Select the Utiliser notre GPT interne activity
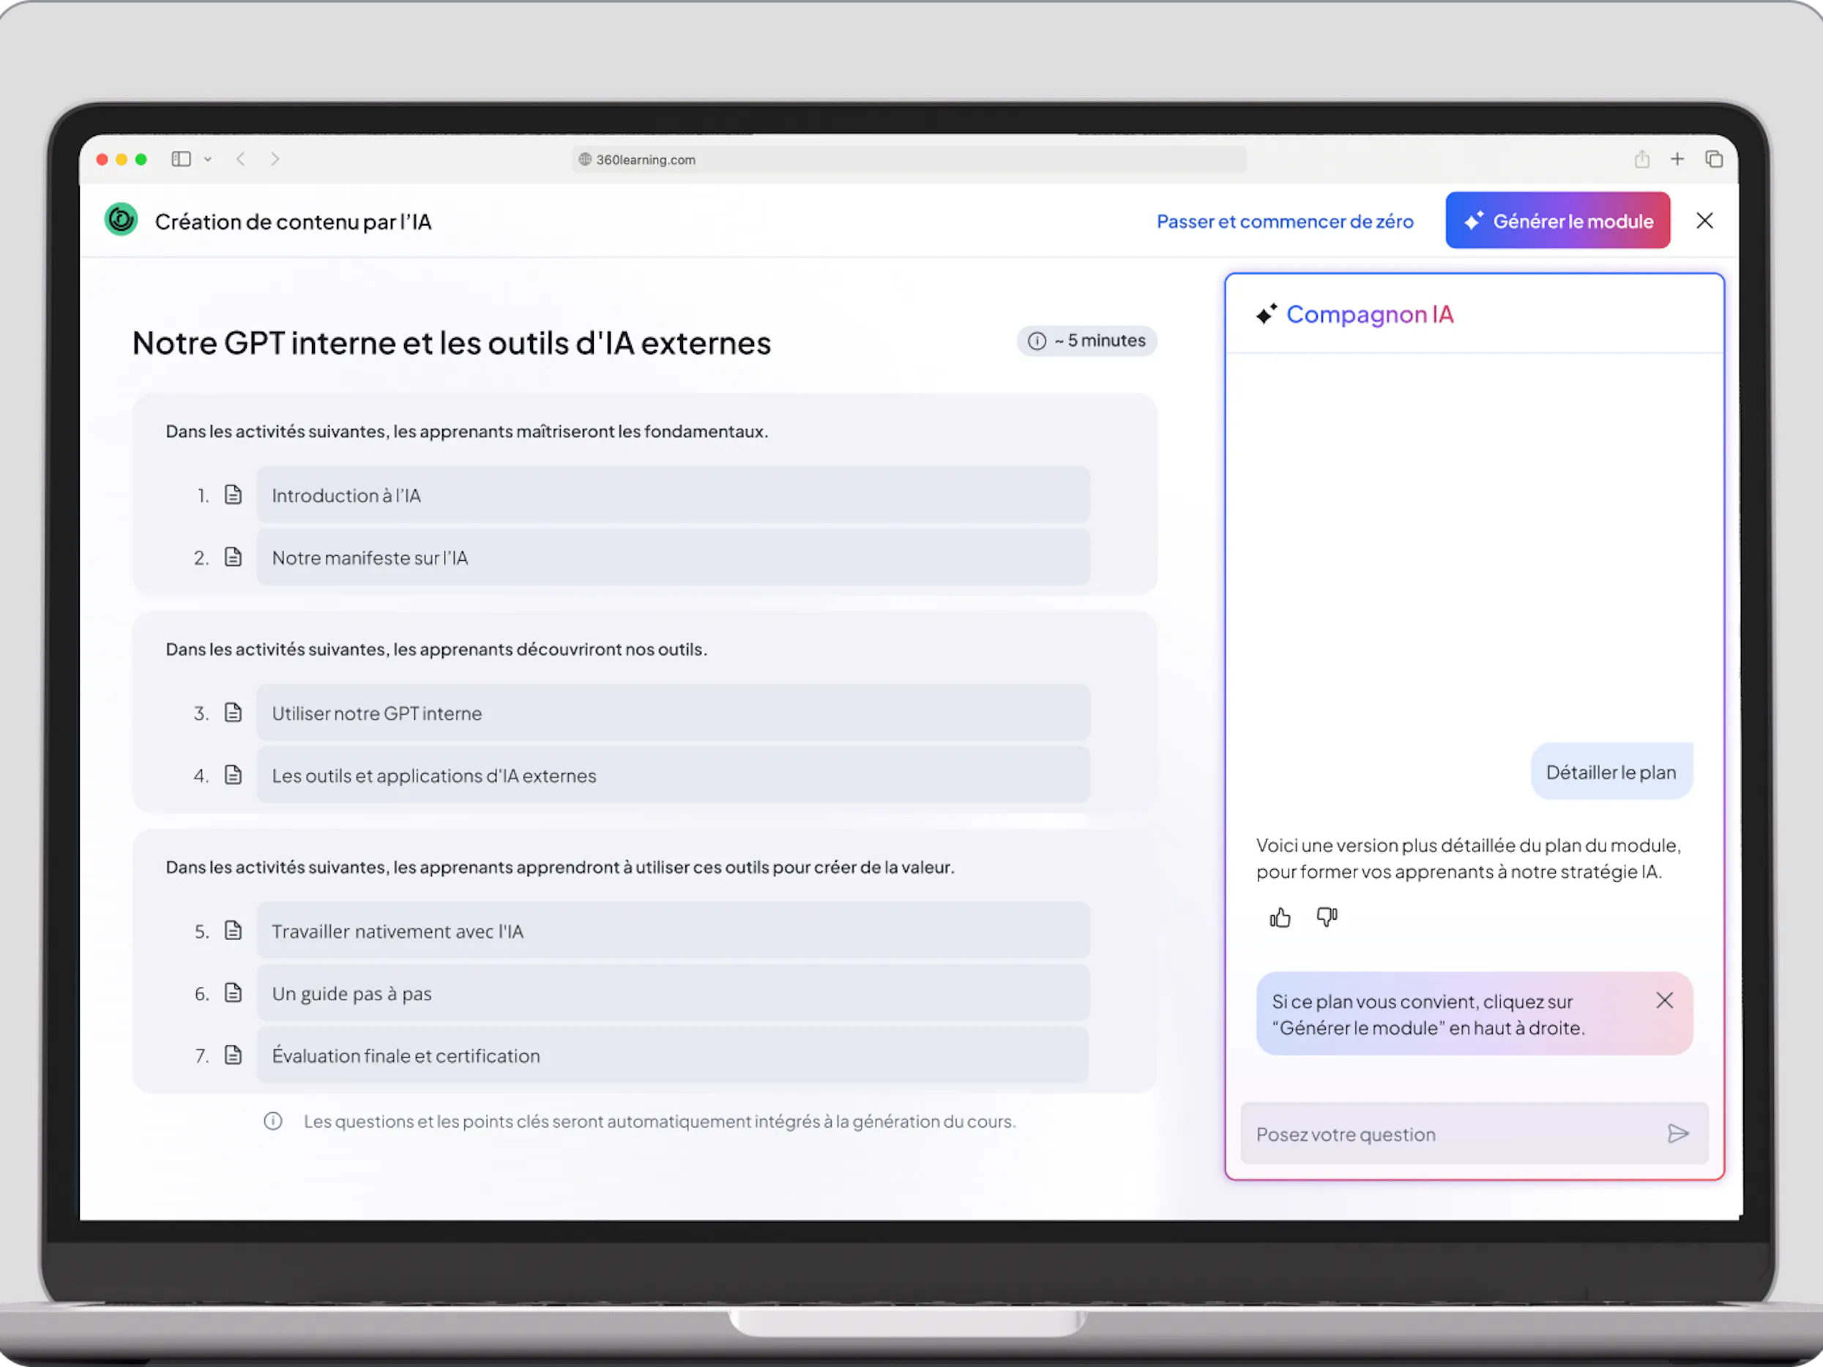The image size is (1823, 1367). click(674, 714)
